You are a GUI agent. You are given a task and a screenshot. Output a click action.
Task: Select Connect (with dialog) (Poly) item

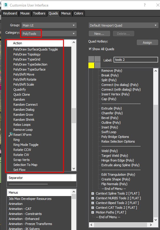pyautogui.click(x=121, y=89)
